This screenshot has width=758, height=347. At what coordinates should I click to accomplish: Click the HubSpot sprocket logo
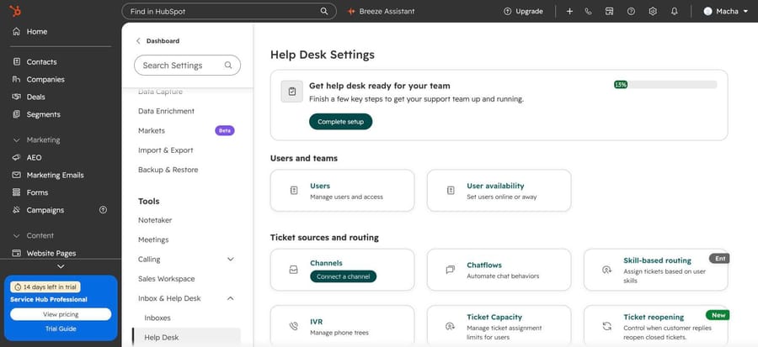15,11
